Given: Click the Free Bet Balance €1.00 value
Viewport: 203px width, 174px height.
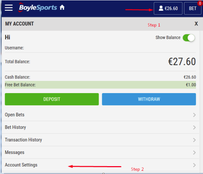Looking at the screenshot, I should click(191, 85).
